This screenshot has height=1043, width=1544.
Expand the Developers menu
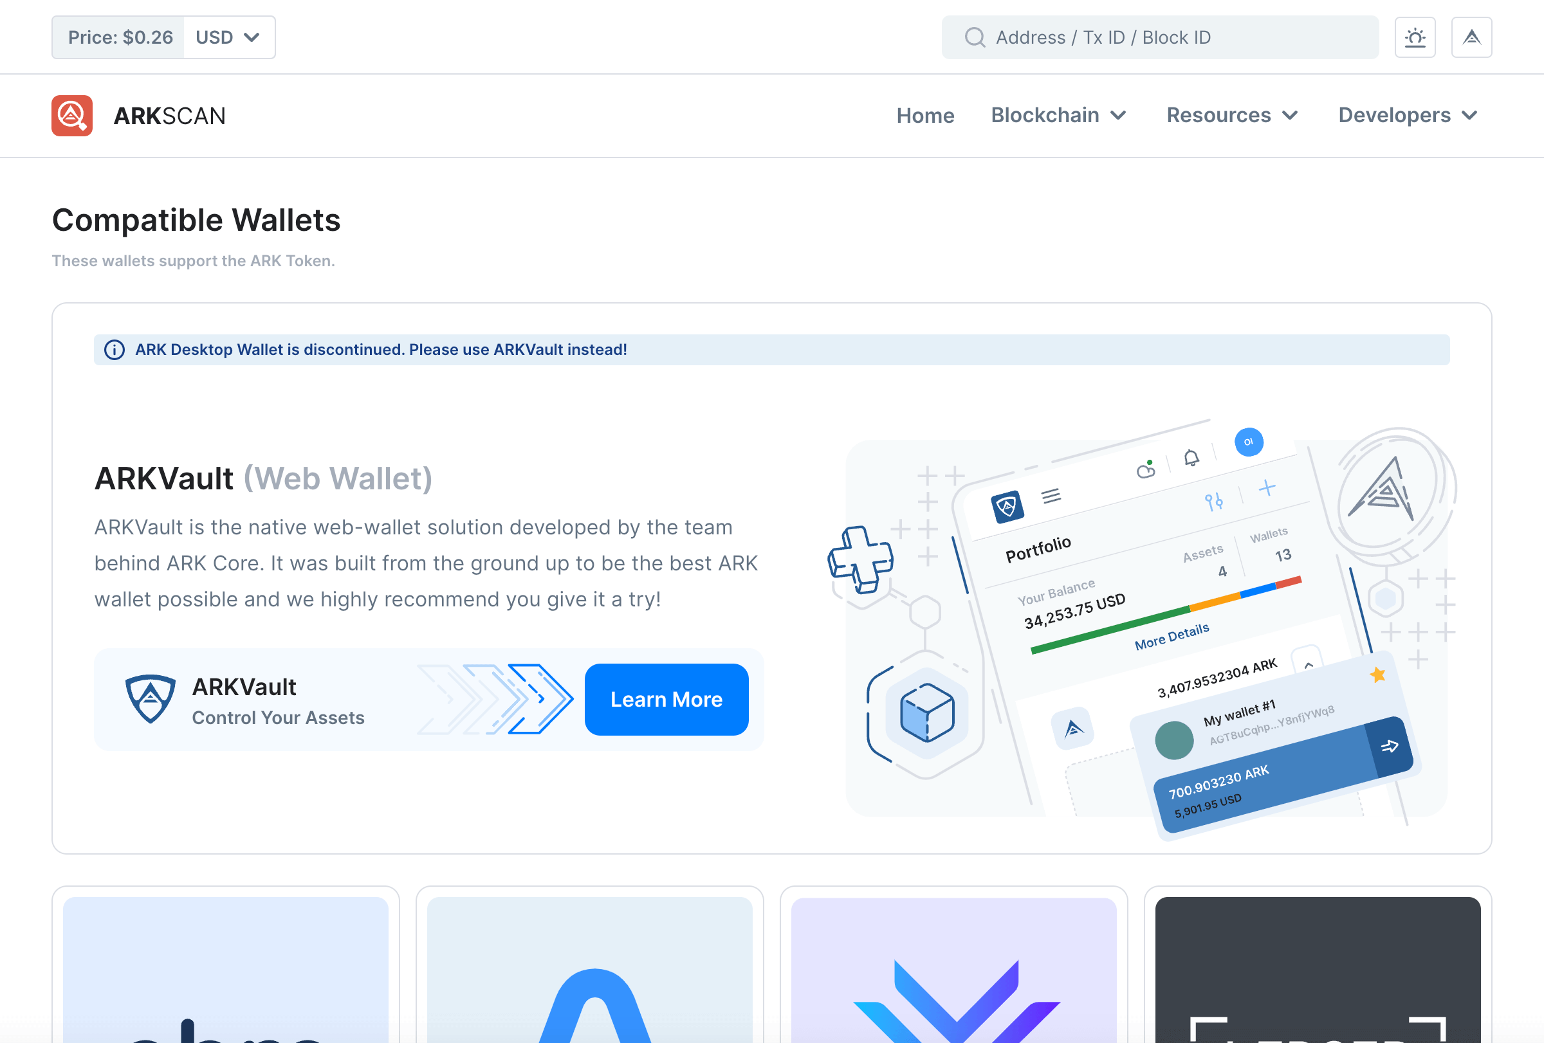pos(1408,116)
